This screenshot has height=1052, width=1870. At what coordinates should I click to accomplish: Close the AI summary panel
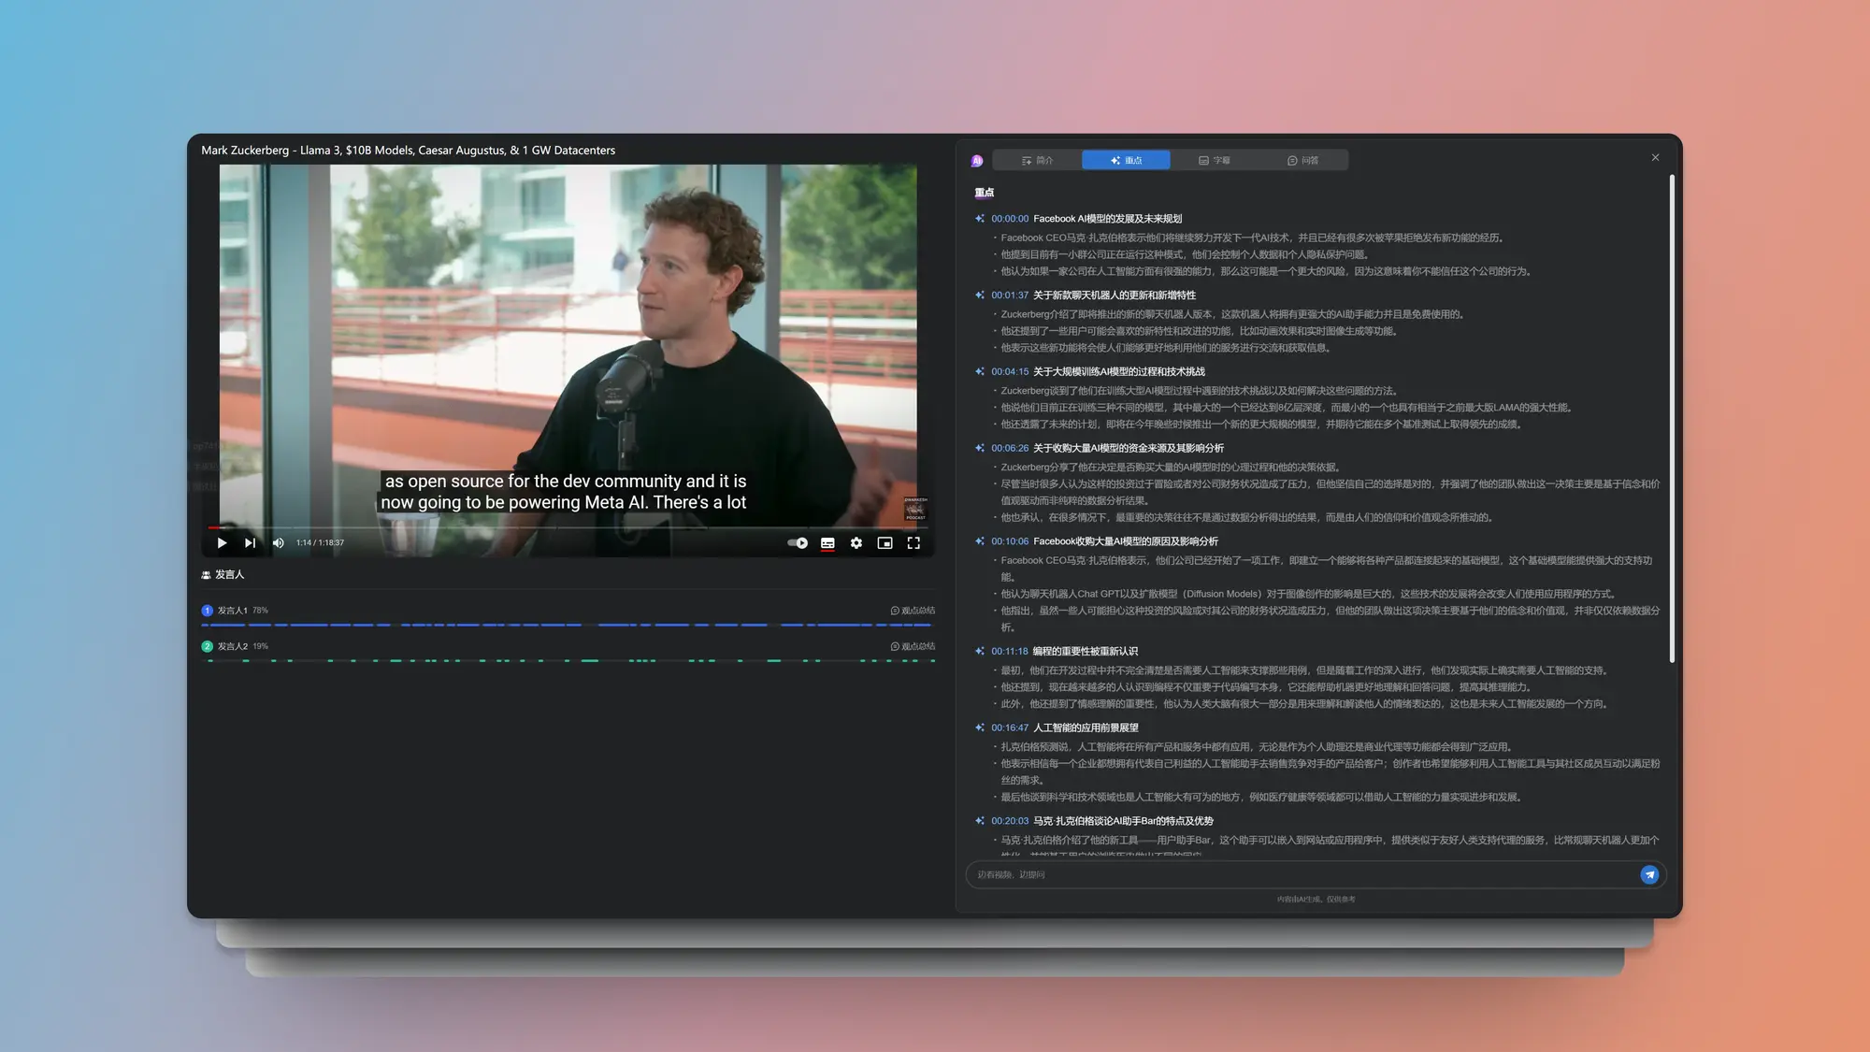point(1655,157)
